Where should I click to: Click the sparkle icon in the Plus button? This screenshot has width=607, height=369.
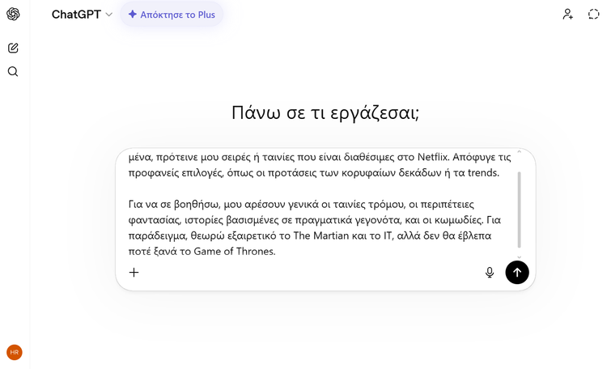click(133, 15)
